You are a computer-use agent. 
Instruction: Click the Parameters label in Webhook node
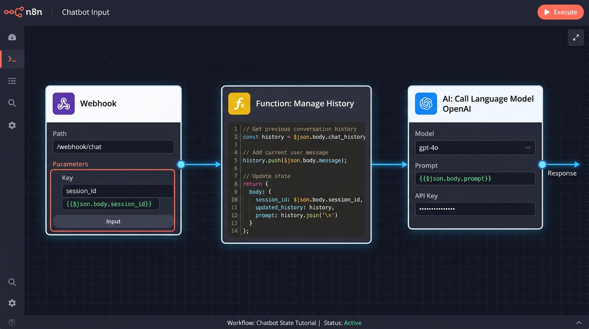pos(70,164)
